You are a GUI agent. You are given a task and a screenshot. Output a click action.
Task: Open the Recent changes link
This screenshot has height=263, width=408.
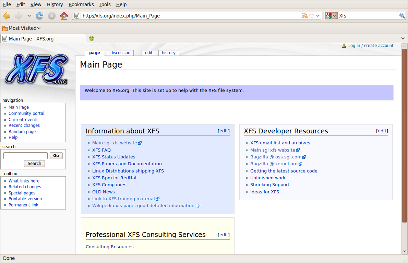[x=24, y=125]
